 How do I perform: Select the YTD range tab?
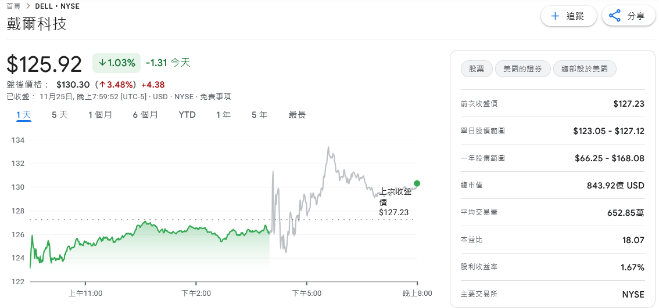[x=187, y=115]
